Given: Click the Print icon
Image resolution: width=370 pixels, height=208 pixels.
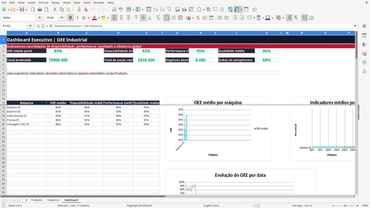Looking at the screenshot, I should coord(40,10).
